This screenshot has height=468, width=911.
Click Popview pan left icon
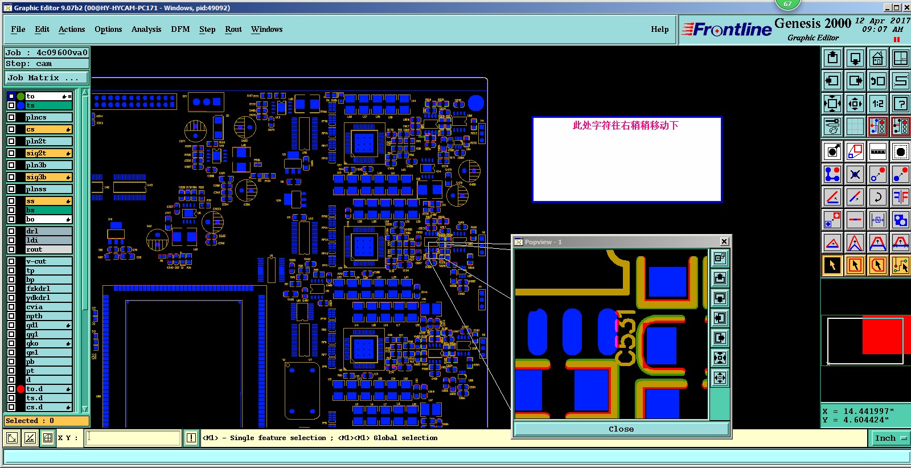[720, 318]
